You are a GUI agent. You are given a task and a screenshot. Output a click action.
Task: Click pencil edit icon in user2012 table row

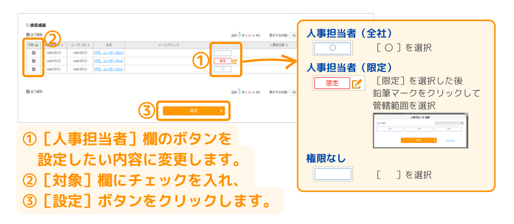[x=235, y=61]
